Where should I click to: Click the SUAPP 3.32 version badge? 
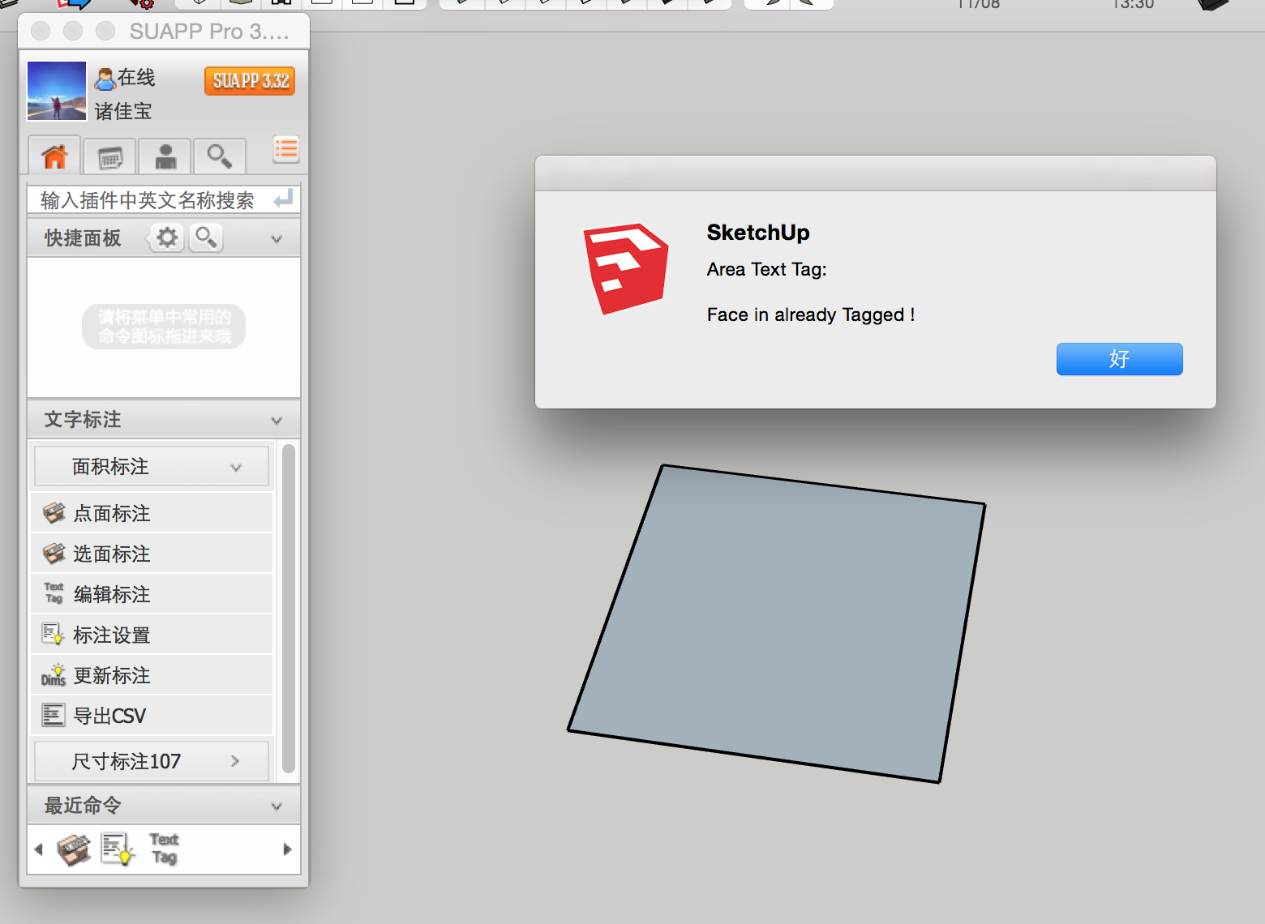tap(250, 80)
